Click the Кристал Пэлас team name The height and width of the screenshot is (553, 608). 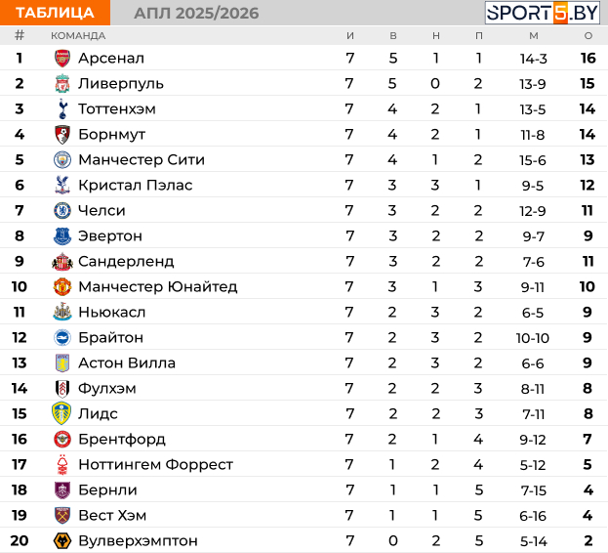pyautogui.click(x=135, y=185)
